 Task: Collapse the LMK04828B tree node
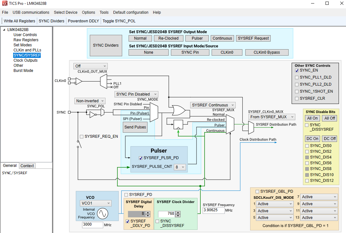4,30
